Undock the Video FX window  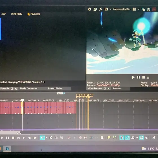[x=12, y=89]
